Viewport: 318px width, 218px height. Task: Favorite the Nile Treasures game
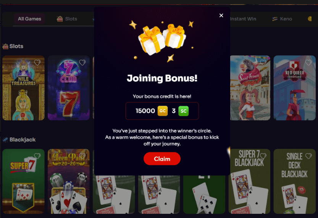point(37,63)
